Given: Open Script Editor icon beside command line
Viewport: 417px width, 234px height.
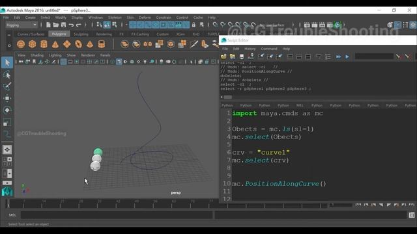Looking at the screenshot, I should point(411,215).
